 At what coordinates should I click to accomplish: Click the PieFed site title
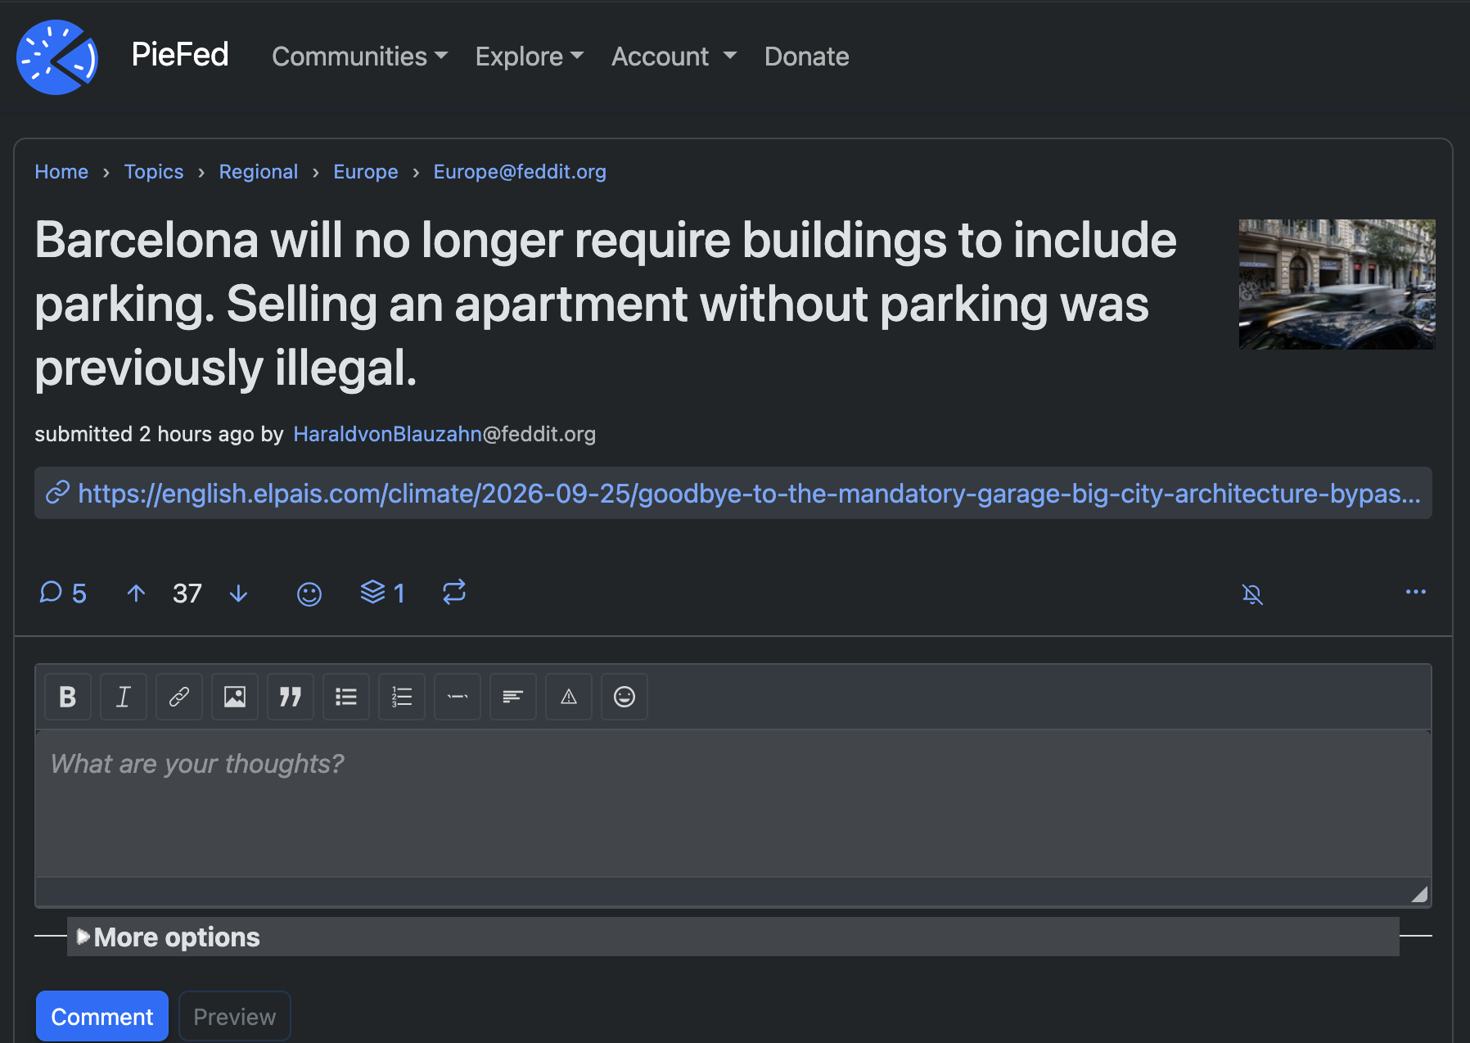coord(180,55)
